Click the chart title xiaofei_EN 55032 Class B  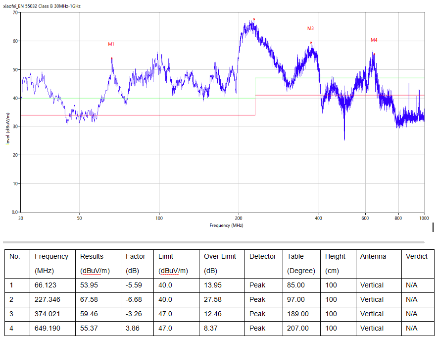point(42,6)
